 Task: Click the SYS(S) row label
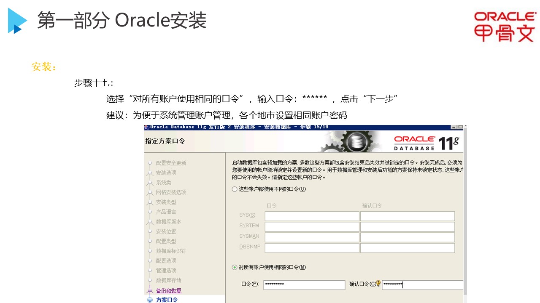247,215
